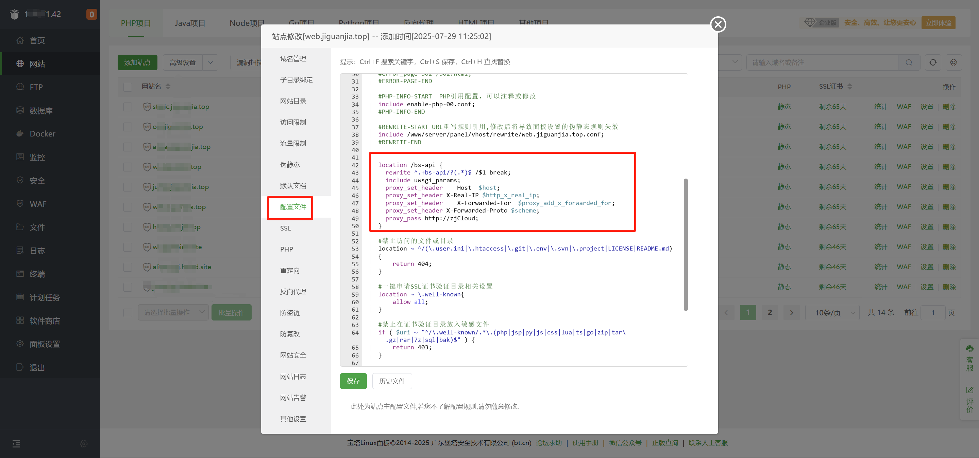Image resolution: width=979 pixels, height=458 pixels.
Task: Open the 面板设置 gear icon
Action: 20,344
